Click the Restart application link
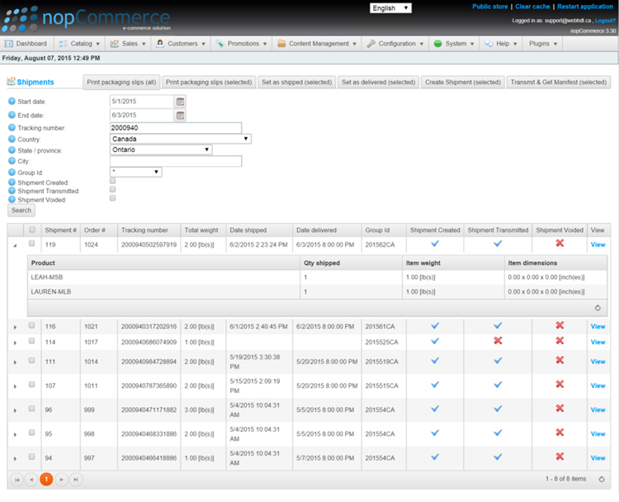 (585, 7)
